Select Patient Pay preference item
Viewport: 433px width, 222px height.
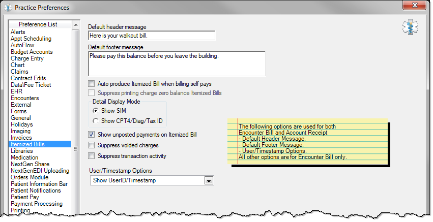click(x=25, y=197)
